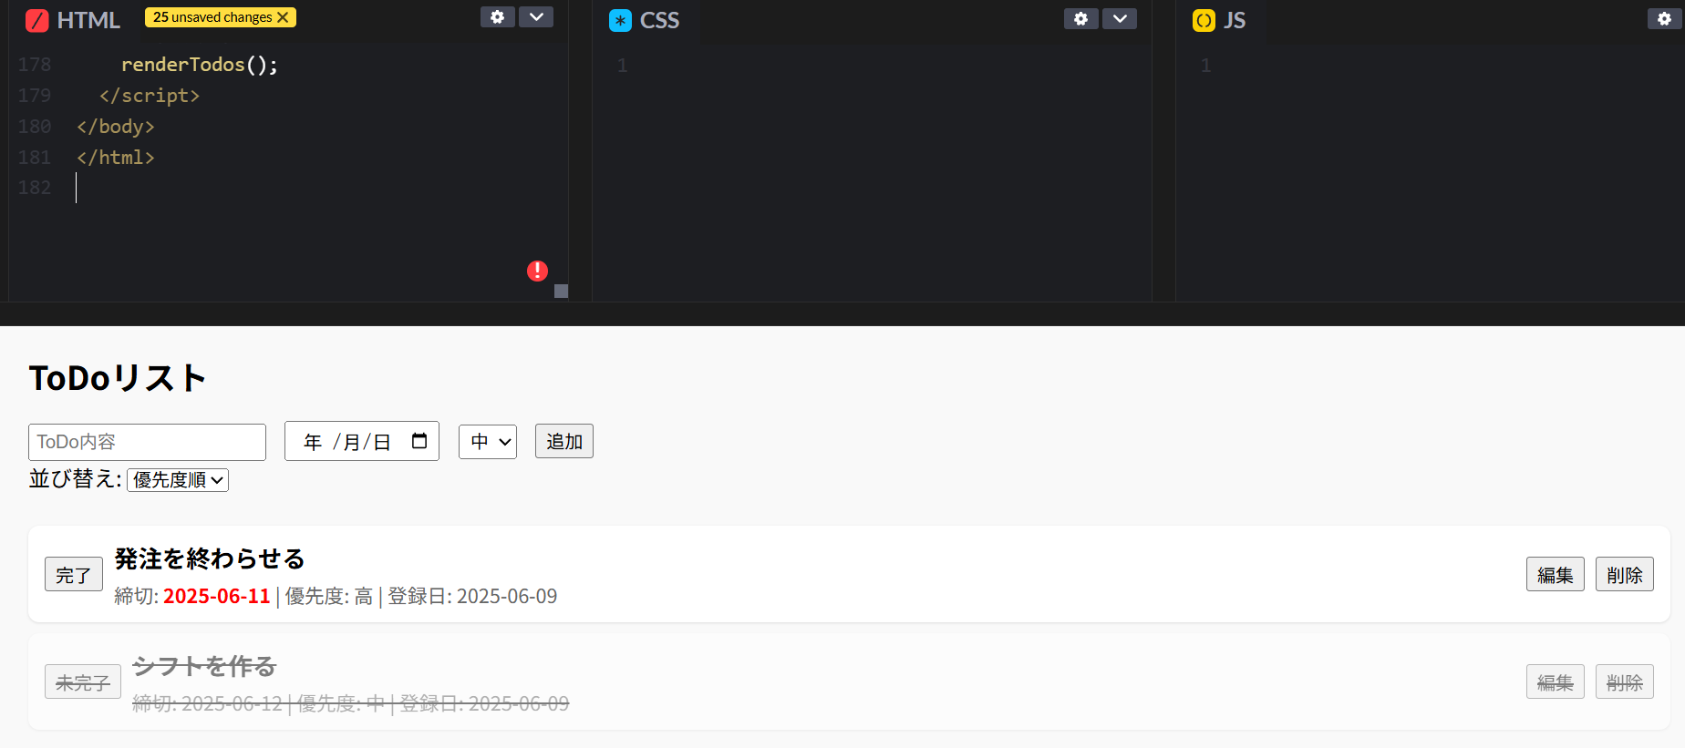Open the 優先度順 sort dropdown
Image resolution: width=1685 pixels, height=748 pixels.
tap(178, 479)
